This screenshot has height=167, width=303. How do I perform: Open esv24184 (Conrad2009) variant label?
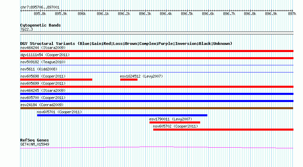[42, 105]
